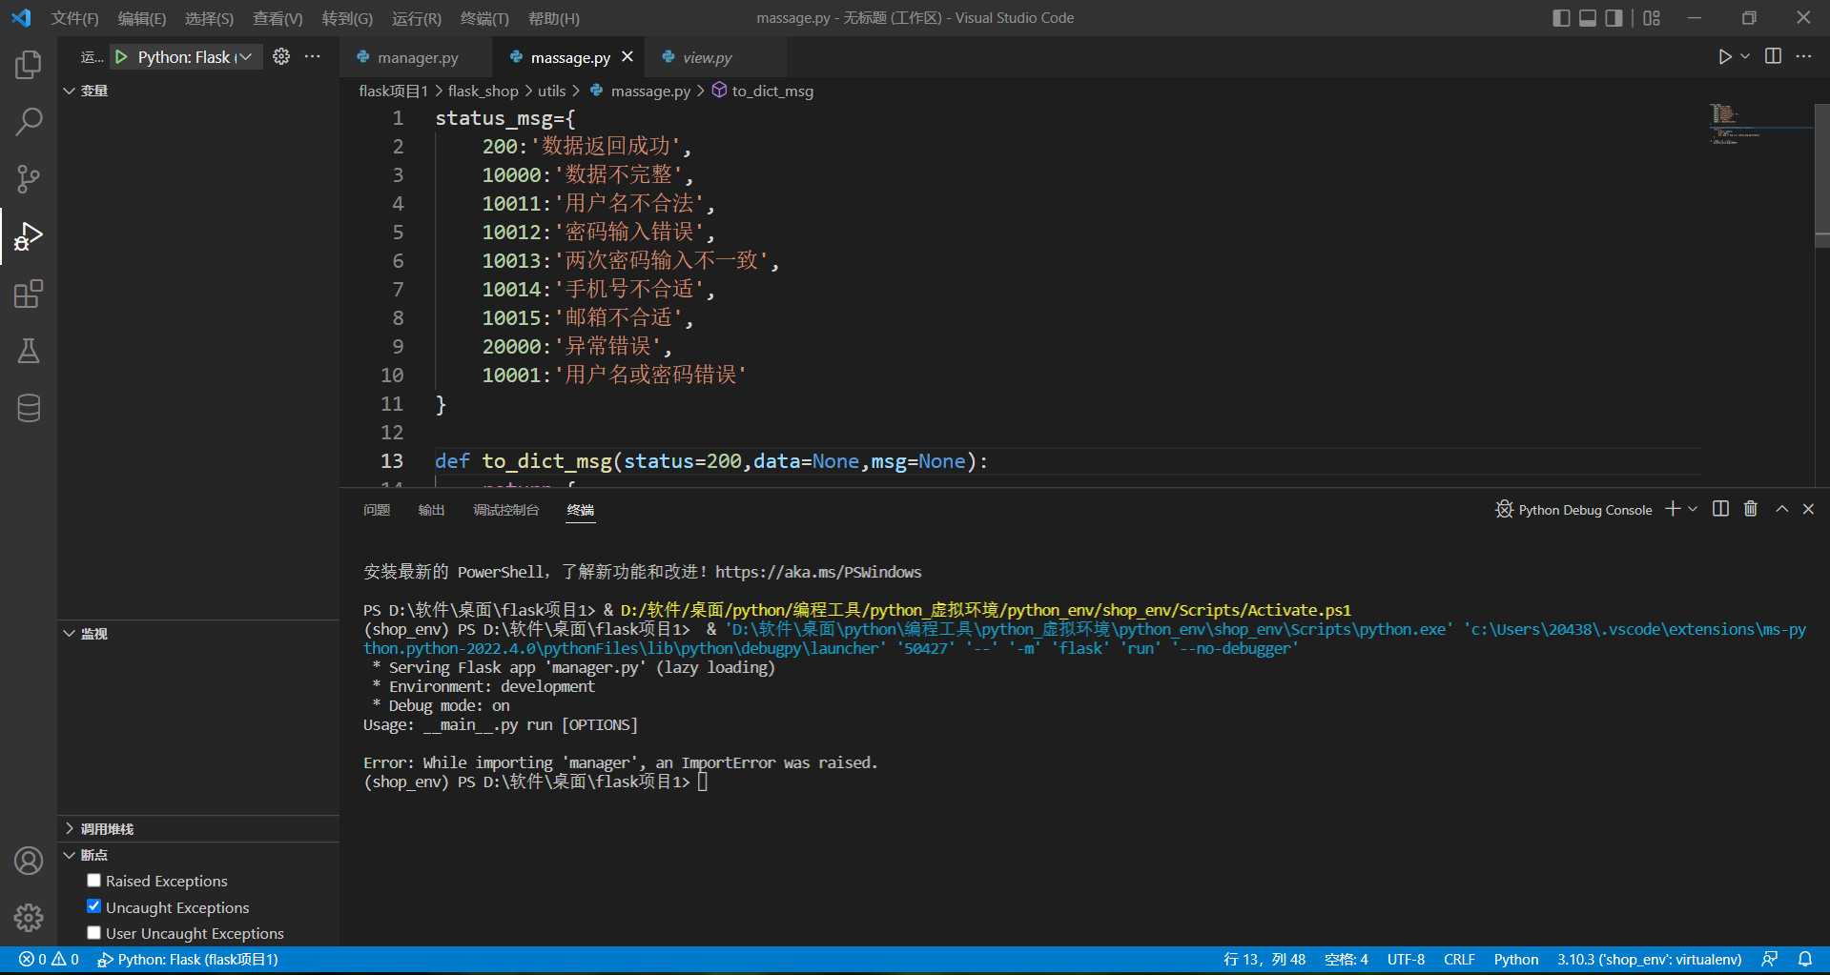Open the 编辑(E) menu
This screenshot has width=1830, height=975.
pyautogui.click(x=142, y=18)
